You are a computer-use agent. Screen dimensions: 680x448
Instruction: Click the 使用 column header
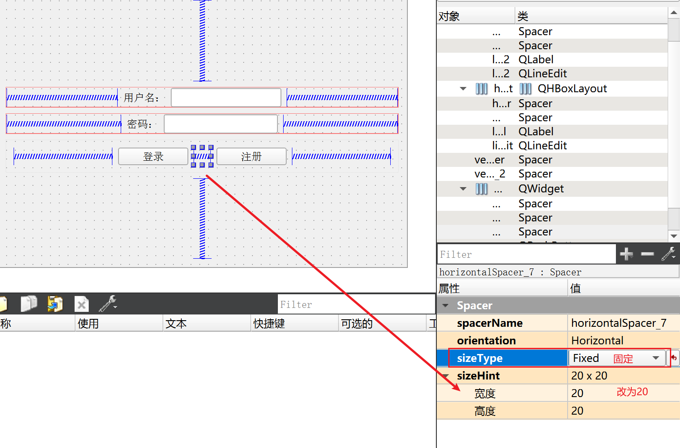click(119, 324)
